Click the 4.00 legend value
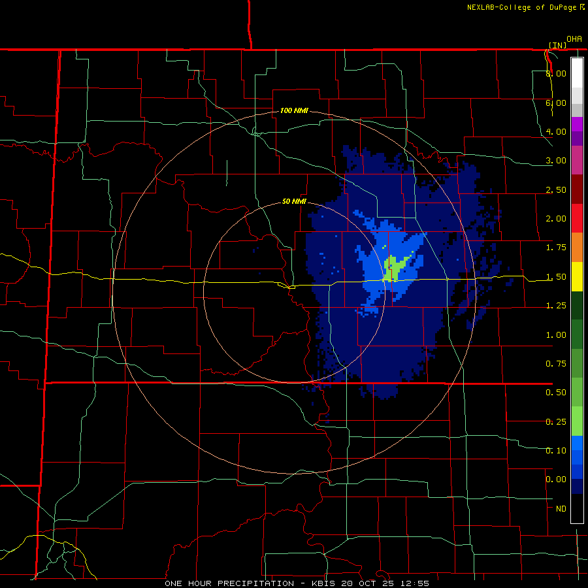 pyautogui.click(x=556, y=131)
